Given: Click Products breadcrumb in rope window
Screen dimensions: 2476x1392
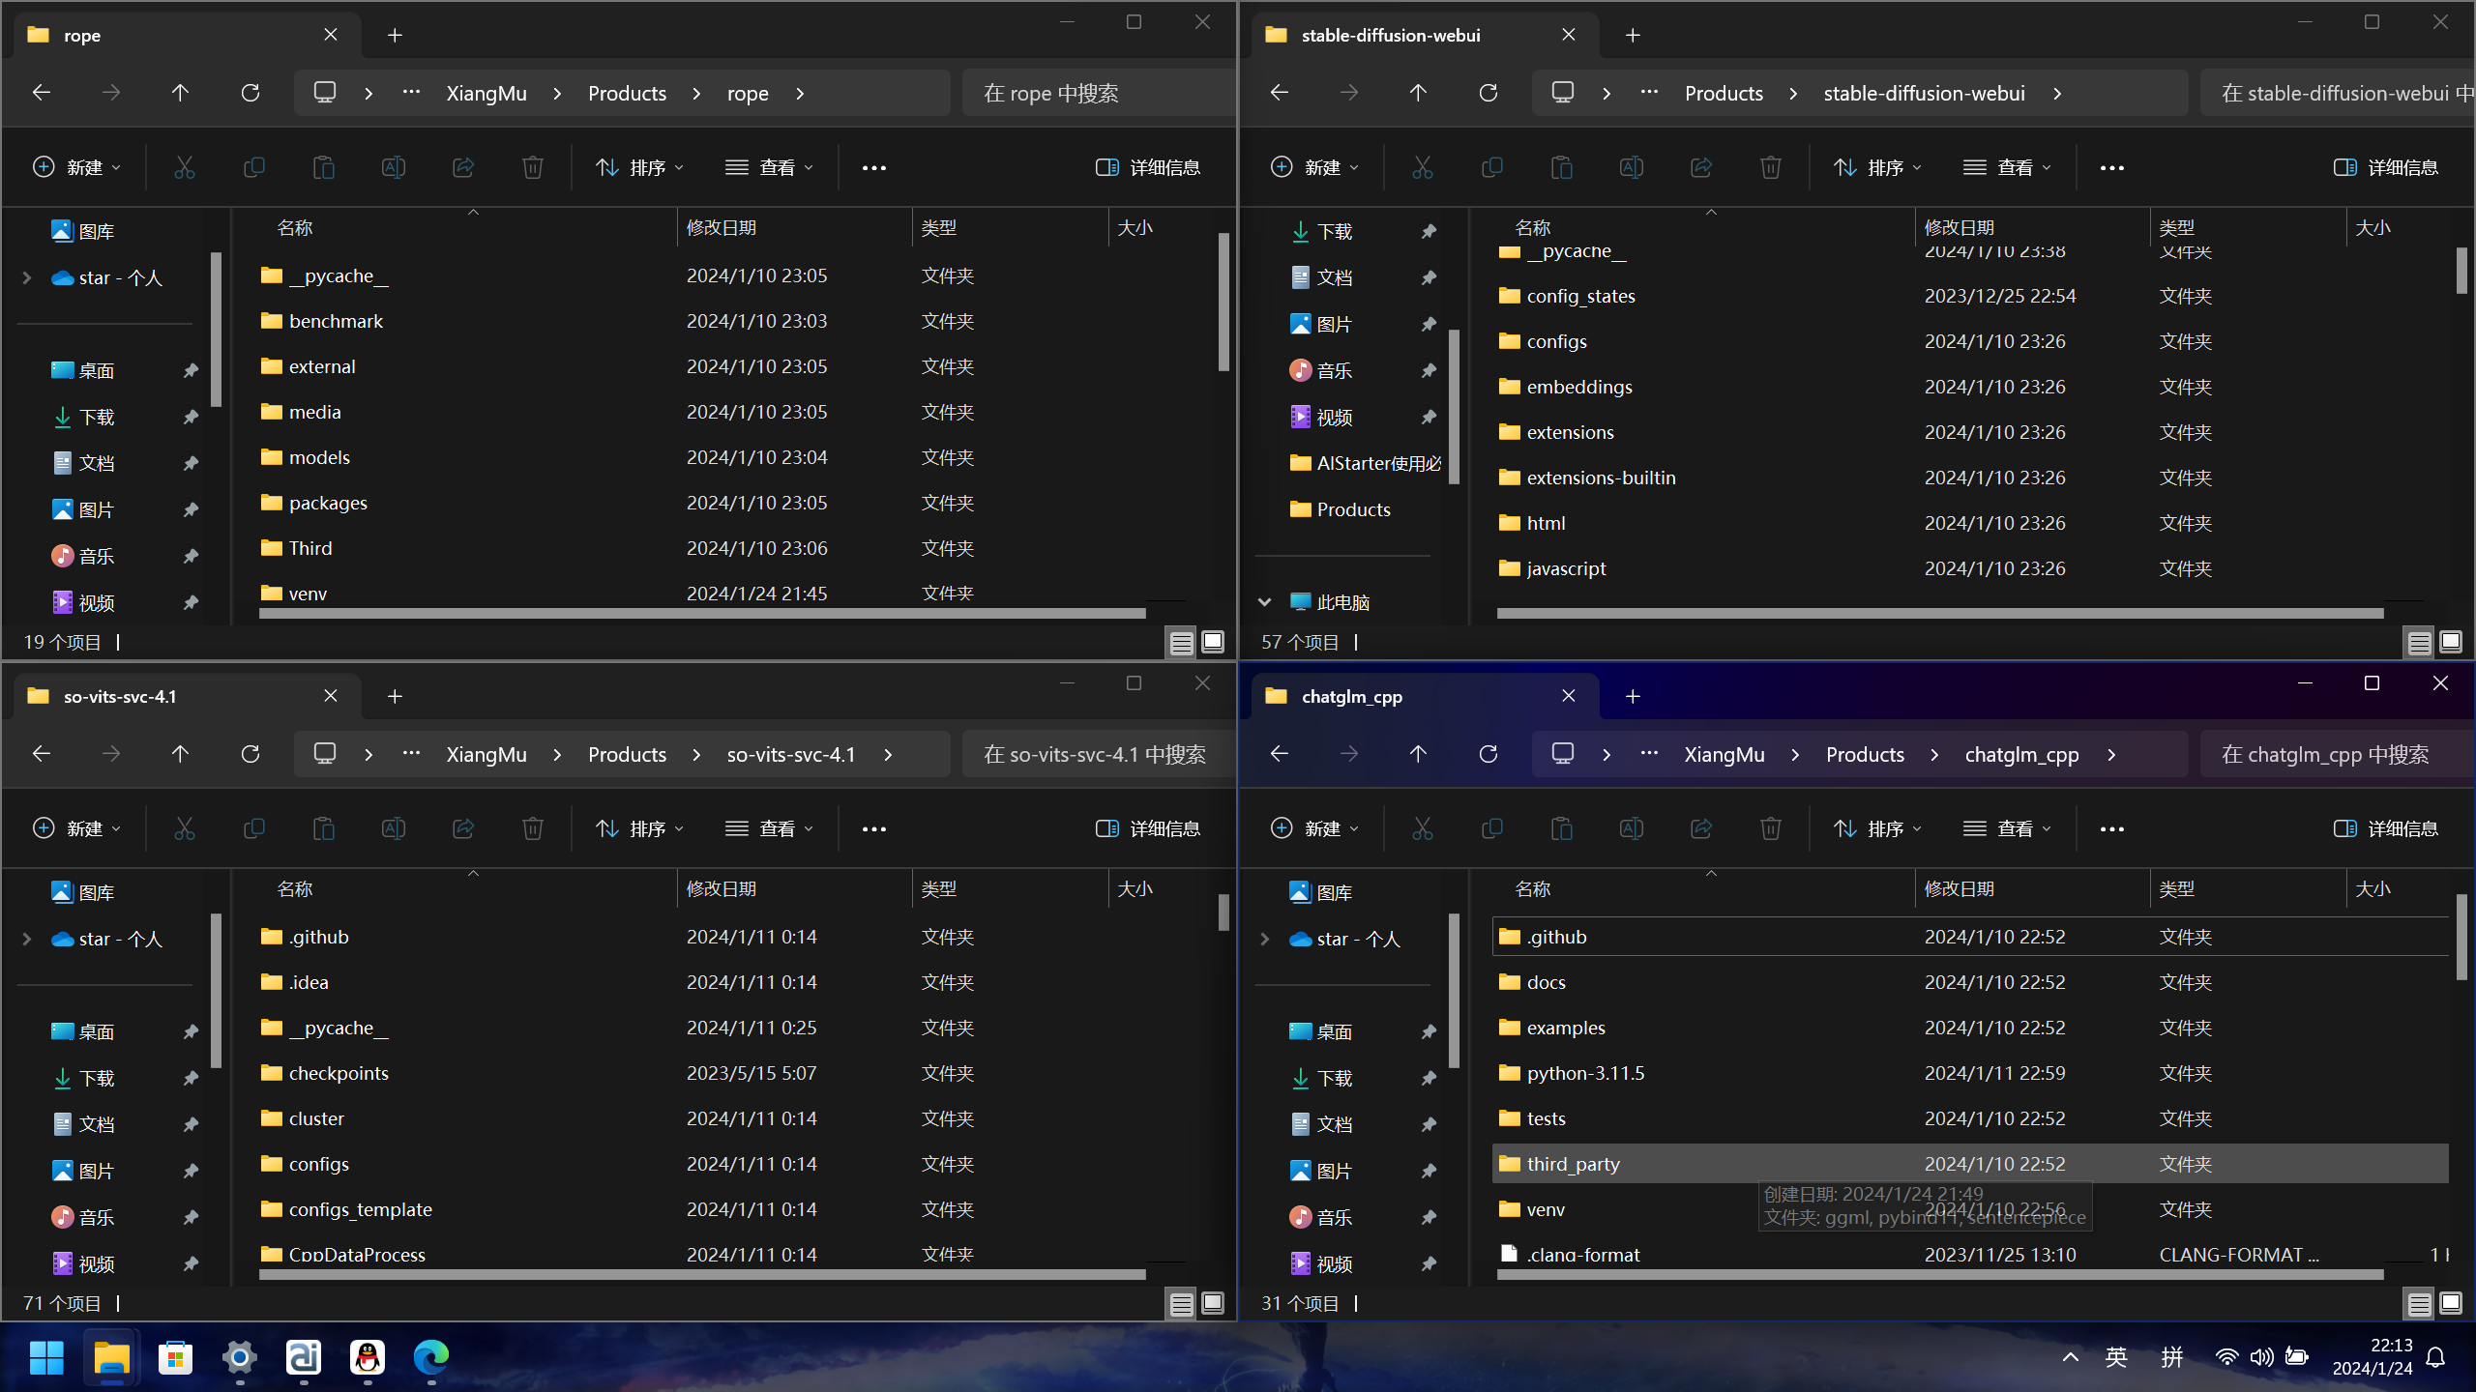Looking at the screenshot, I should (x=627, y=93).
